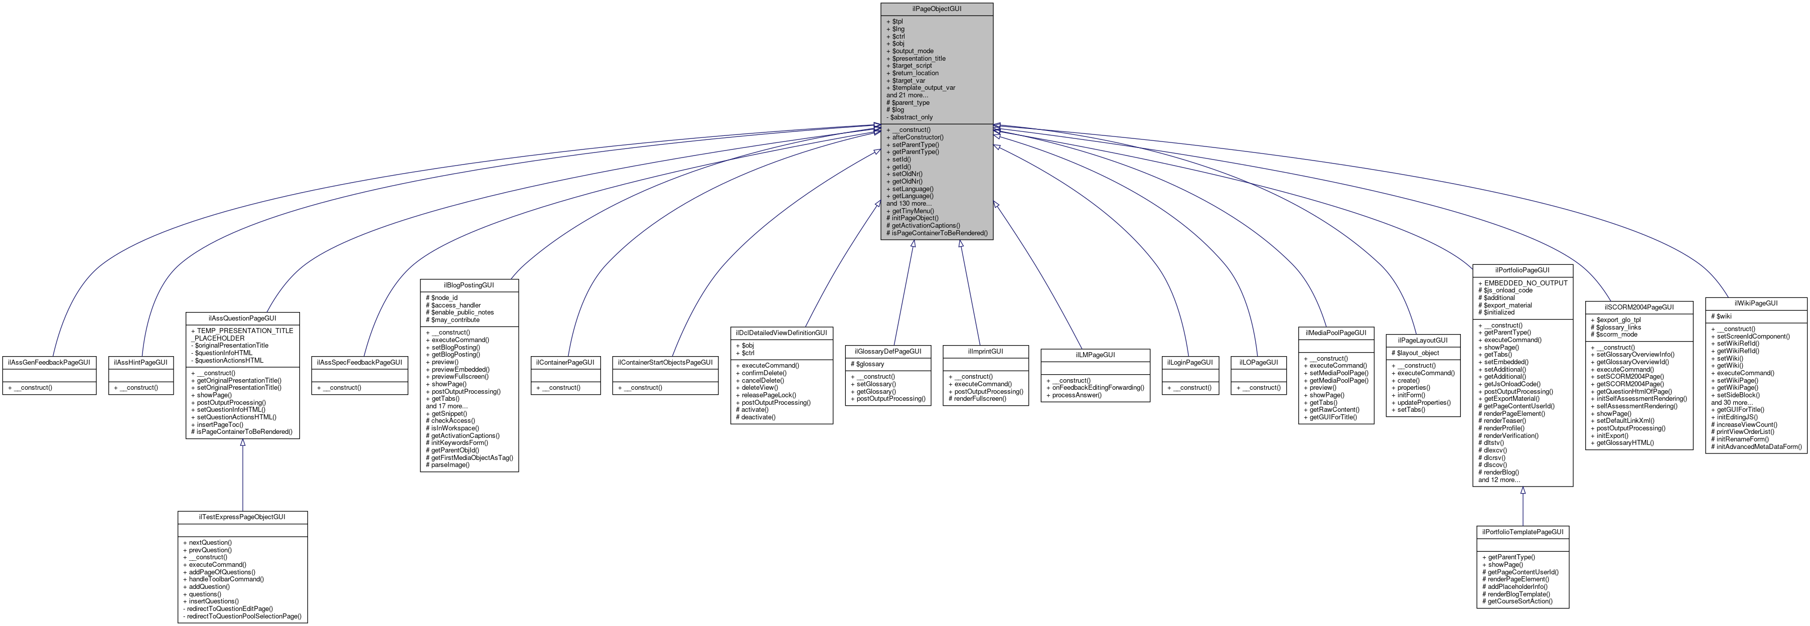Select the addPageOfQuestions() method entry
Image resolution: width=1810 pixels, height=626 pixels.
(x=219, y=572)
